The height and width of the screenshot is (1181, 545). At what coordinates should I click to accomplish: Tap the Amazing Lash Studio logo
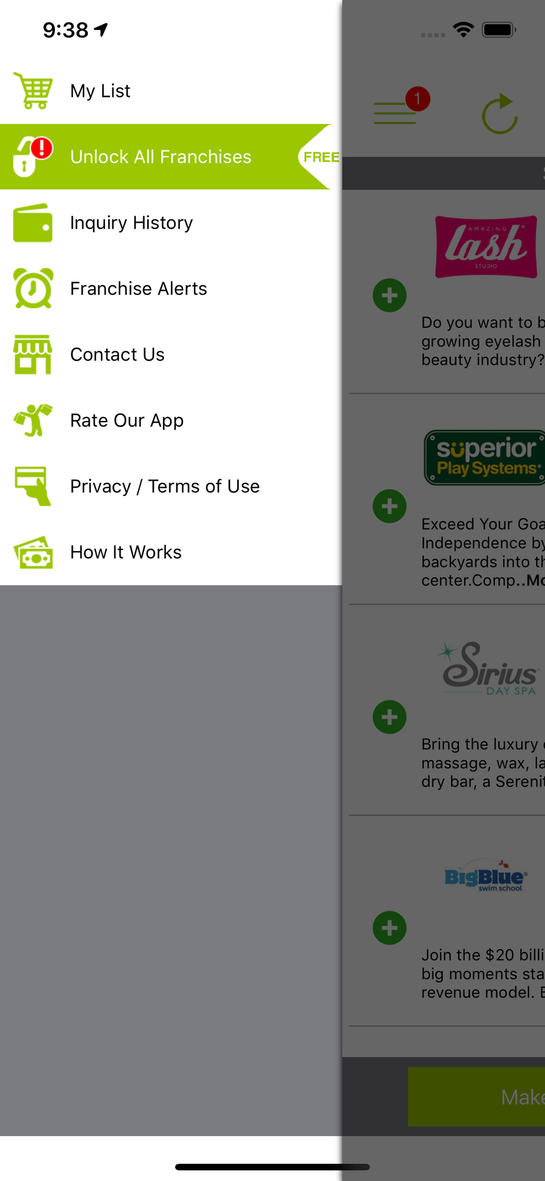pyautogui.click(x=486, y=247)
